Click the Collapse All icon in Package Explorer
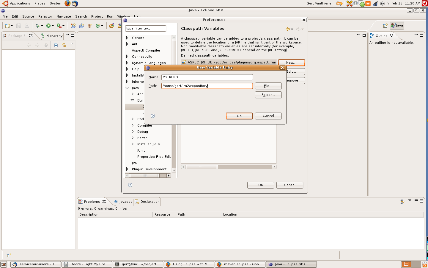This screenshot has width=428, height=268. 56,45
